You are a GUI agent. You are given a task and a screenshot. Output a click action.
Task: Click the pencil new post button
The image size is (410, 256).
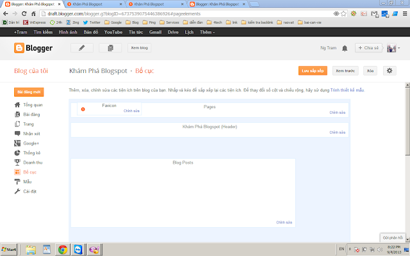tap(82, 48)
